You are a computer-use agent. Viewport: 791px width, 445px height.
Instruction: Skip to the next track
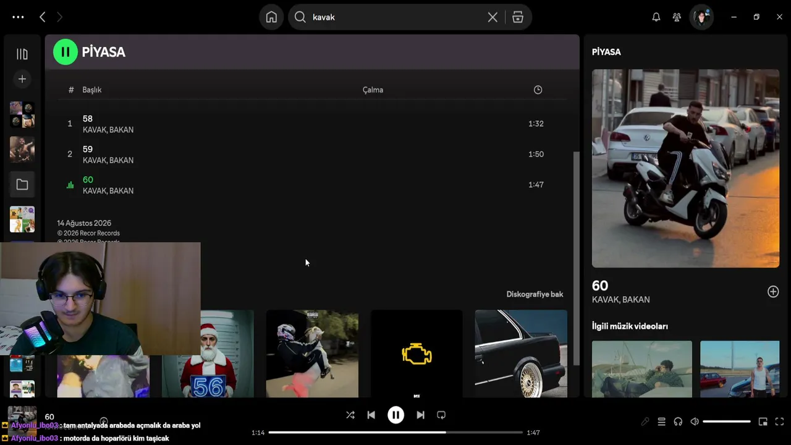pyautogui.click(x=420, y=415)
